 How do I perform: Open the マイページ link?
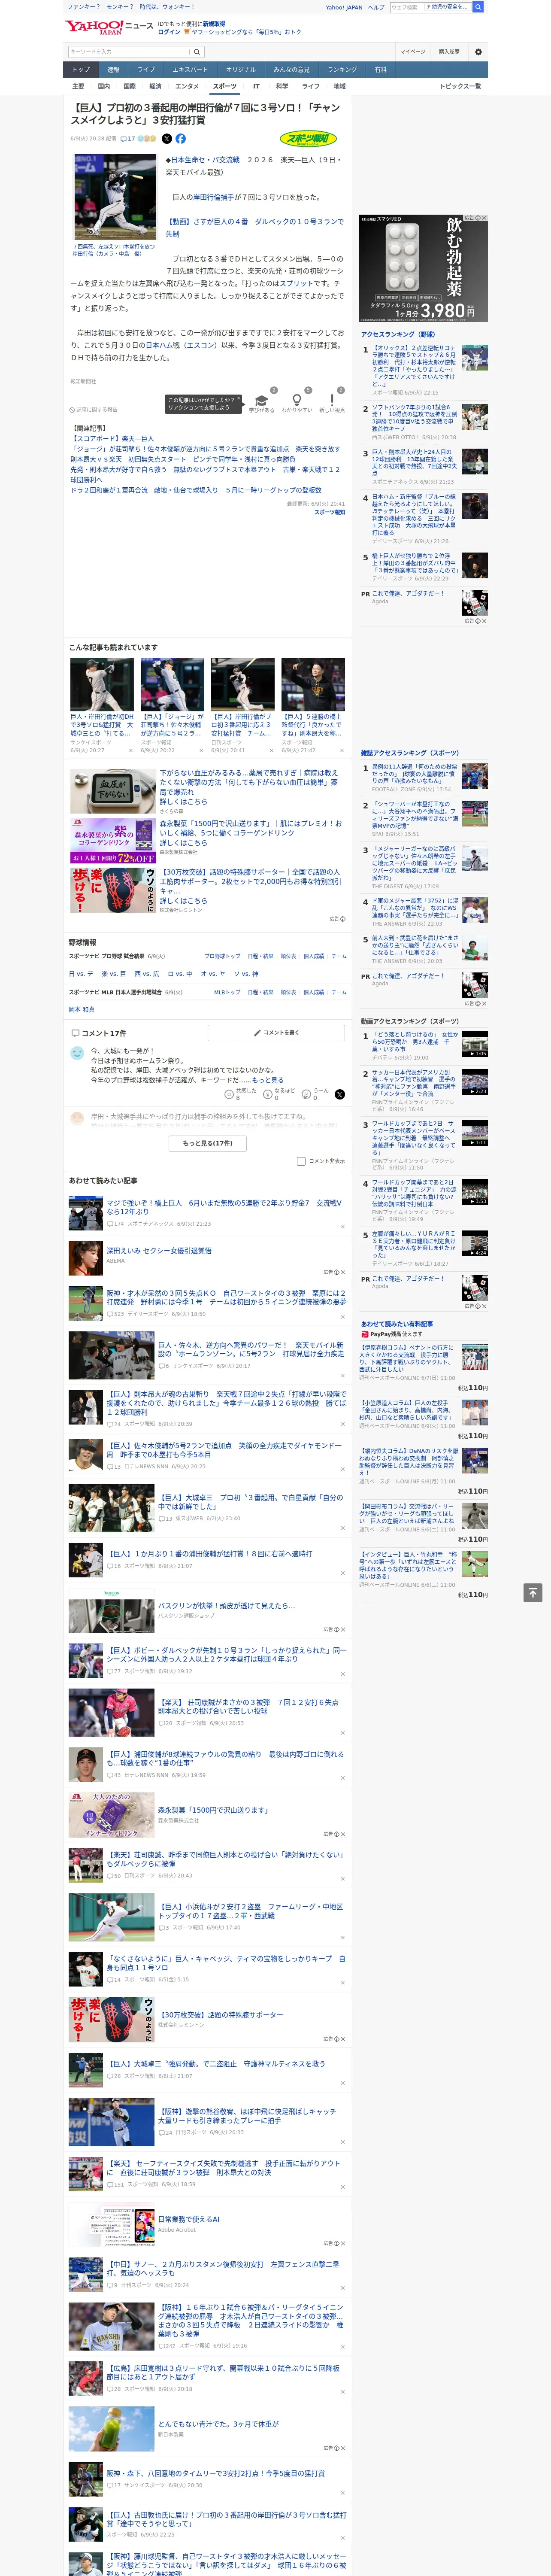tap(413, 51)
